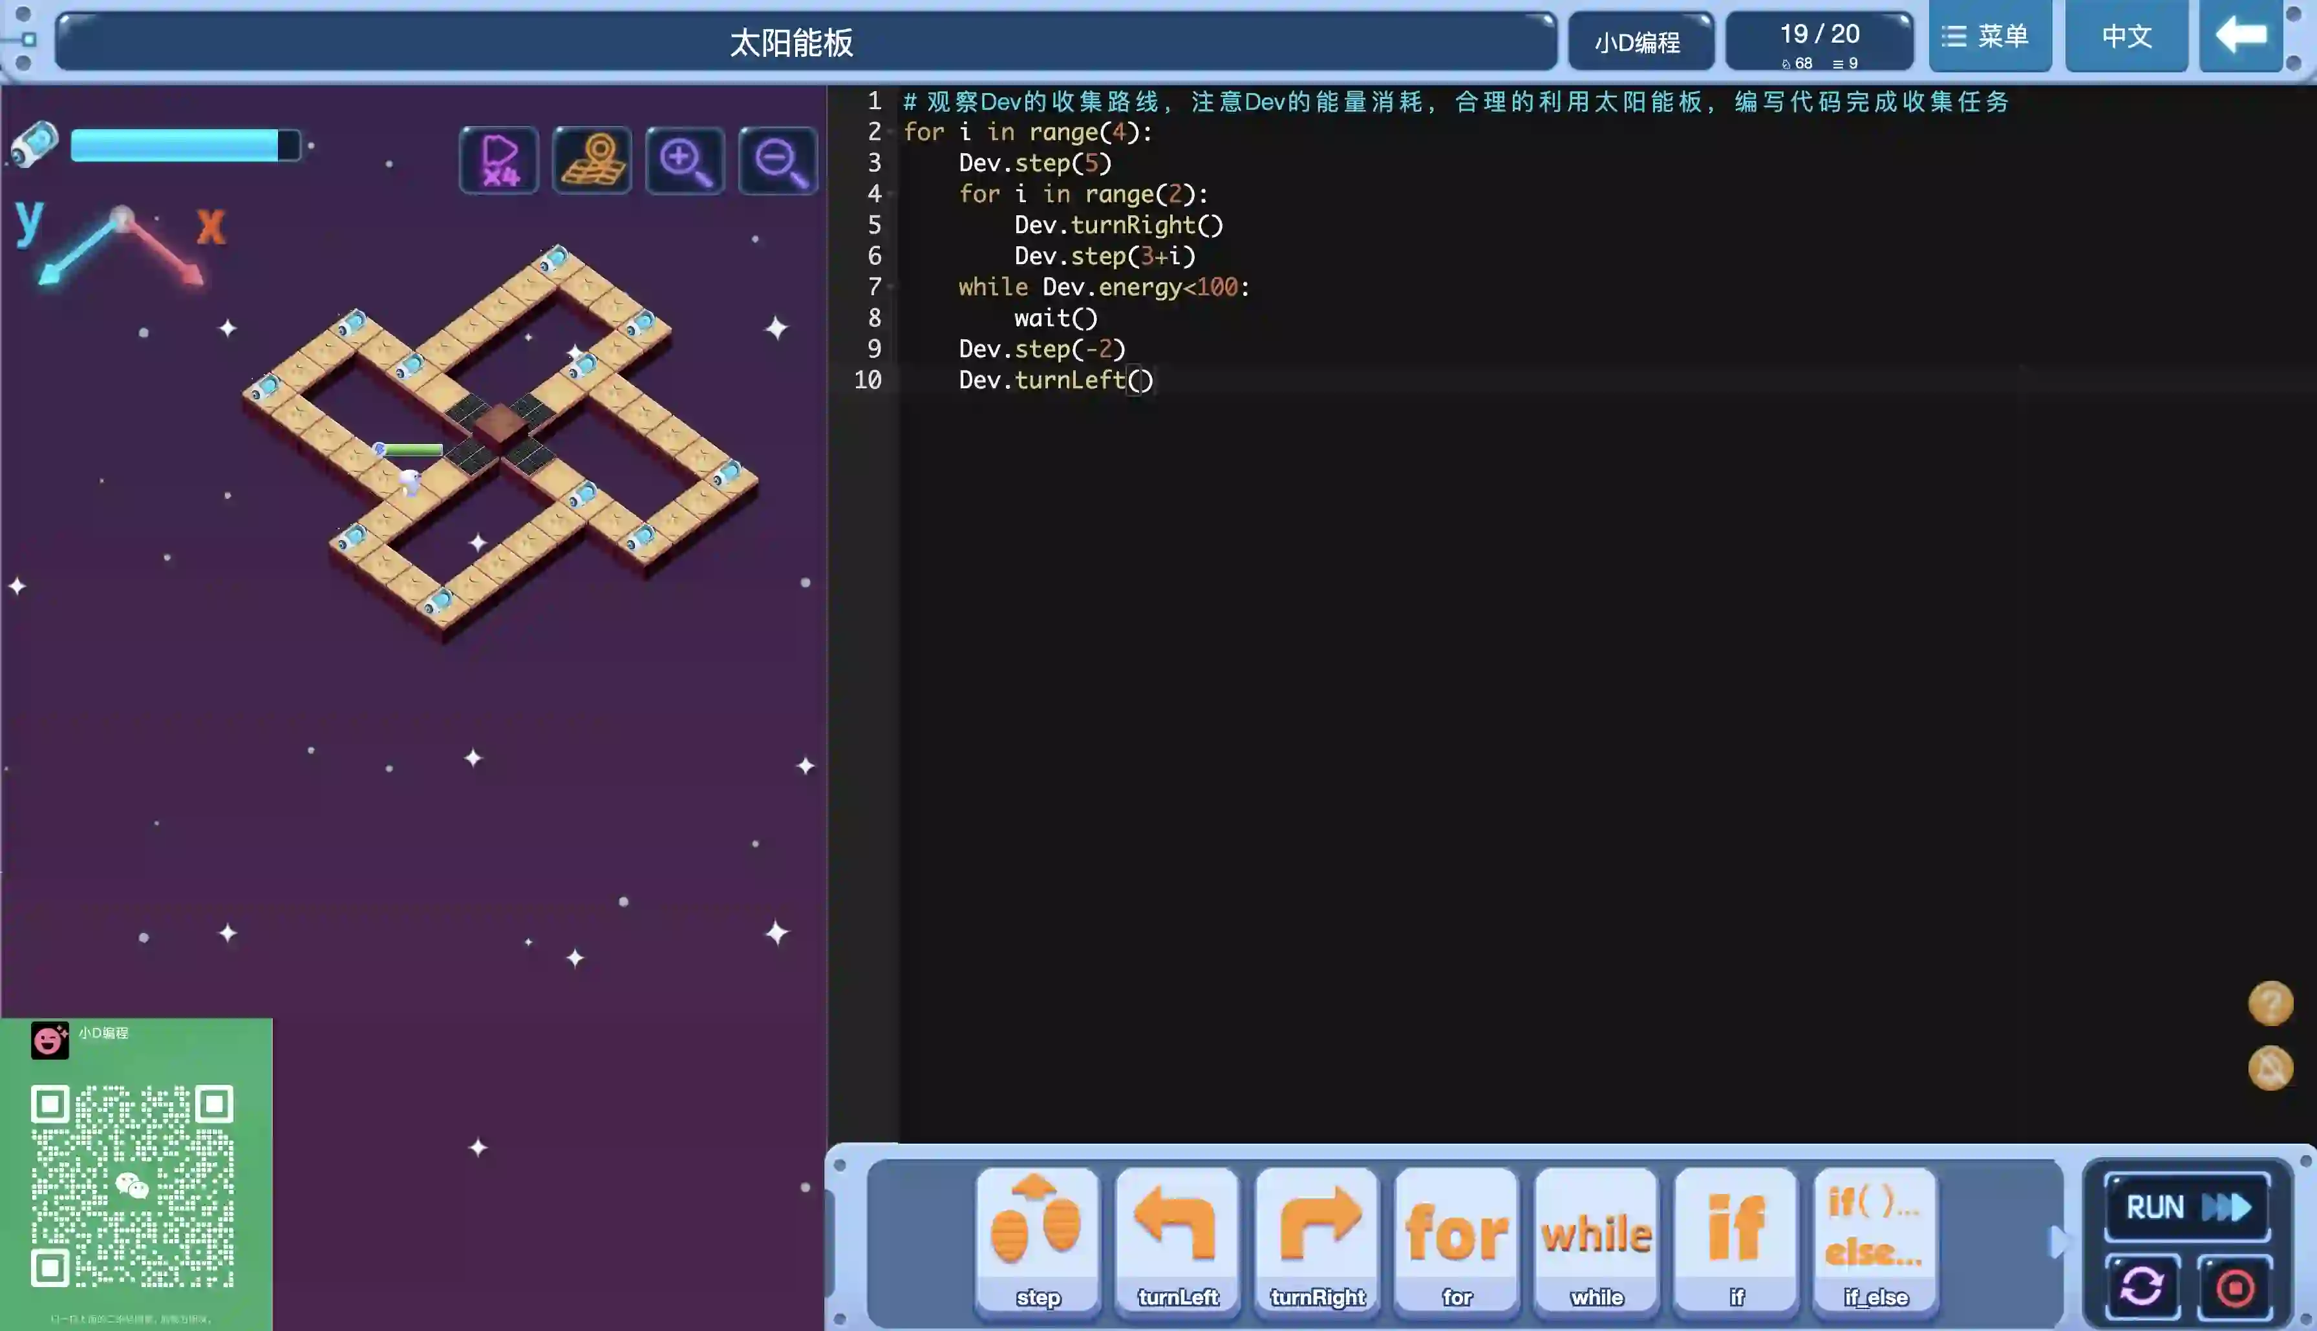Insert a turnRight command block

(1317, 1241)
